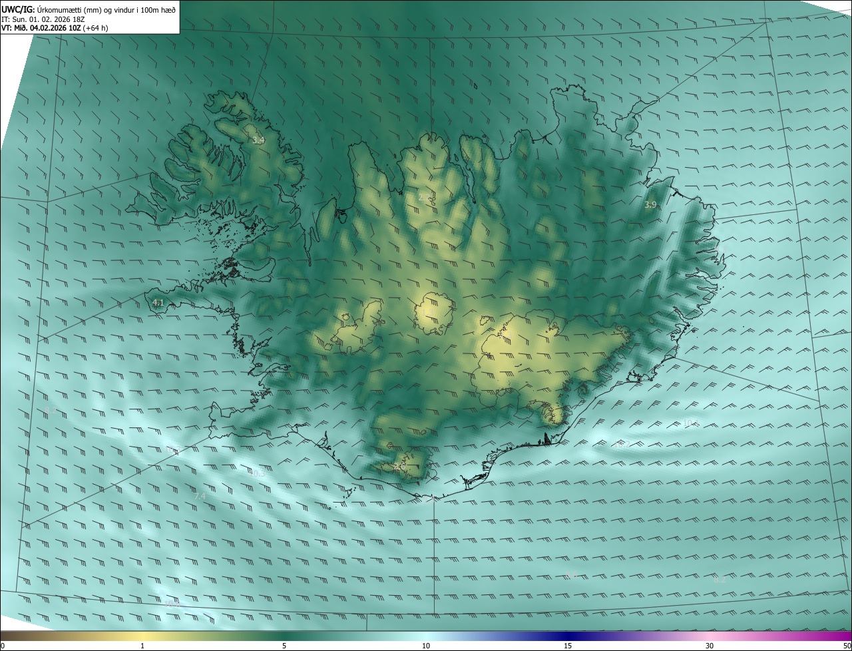
Task: Click the '1.3' value on the central glacier
Action: 427,313
